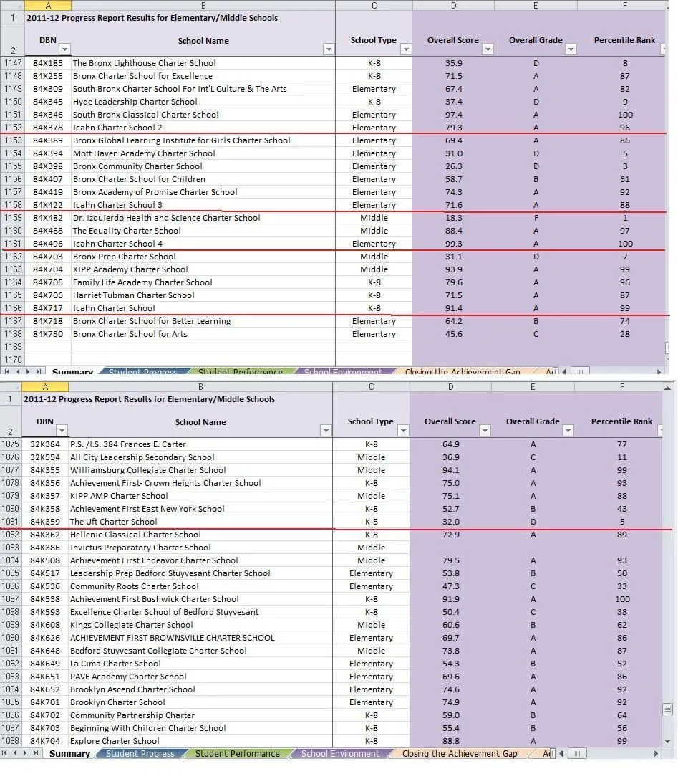Click horizontal scrollbar left arrow in lower spreadsheet
678x774 pixels.
coord(561,754)
